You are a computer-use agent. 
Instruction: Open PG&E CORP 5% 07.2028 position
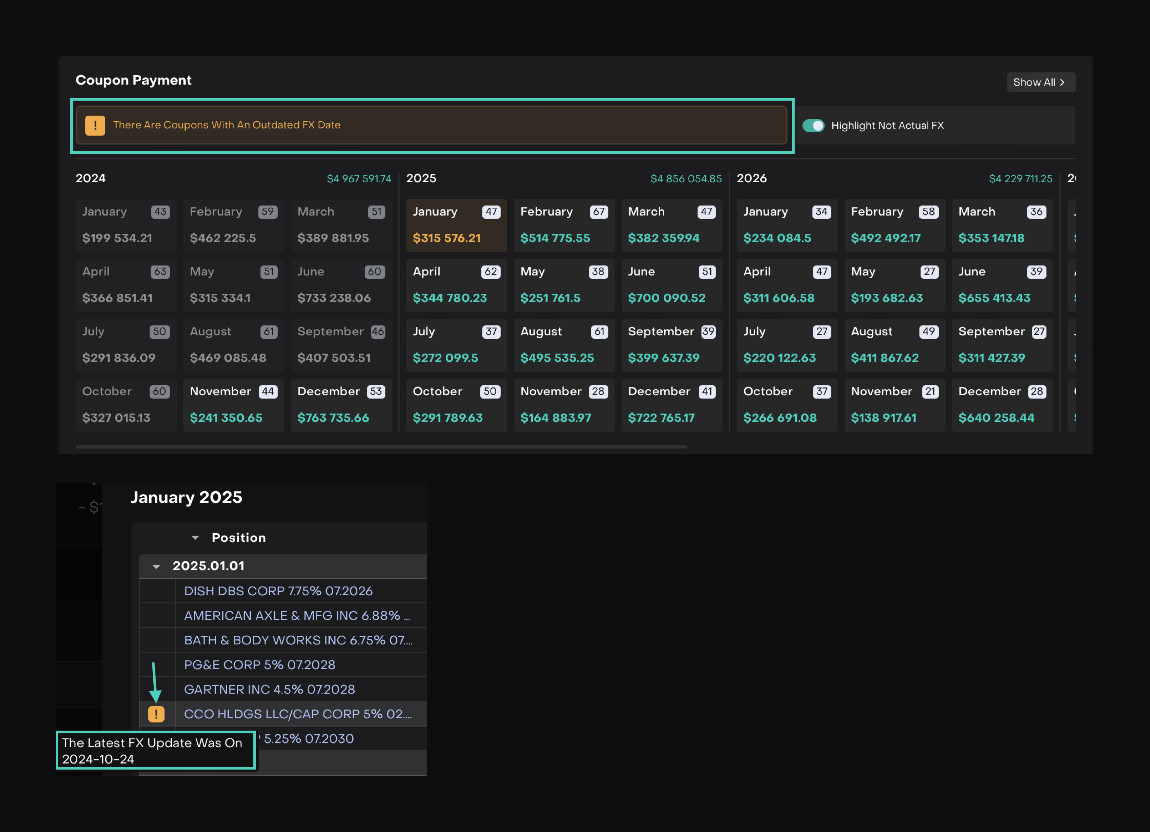point(259,664)
